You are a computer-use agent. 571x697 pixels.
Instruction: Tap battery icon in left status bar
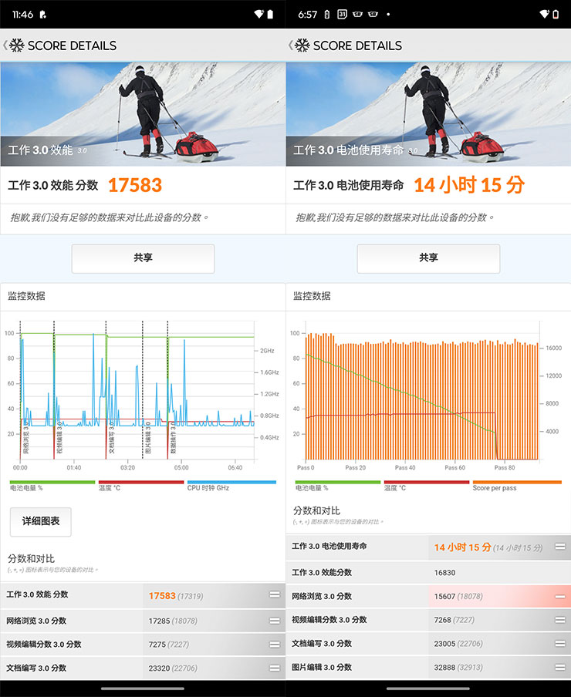tap(270, 14)
